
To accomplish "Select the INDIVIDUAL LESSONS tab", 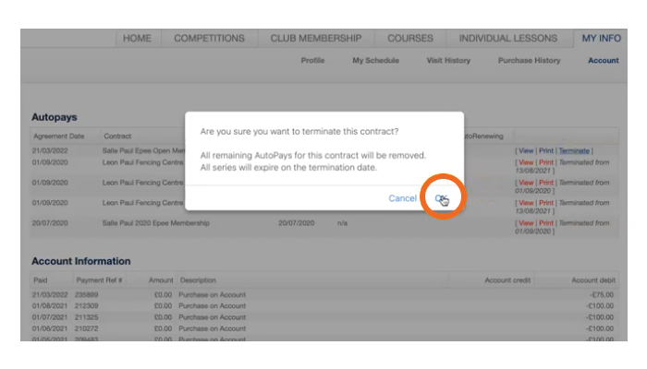I will [508, 39].
